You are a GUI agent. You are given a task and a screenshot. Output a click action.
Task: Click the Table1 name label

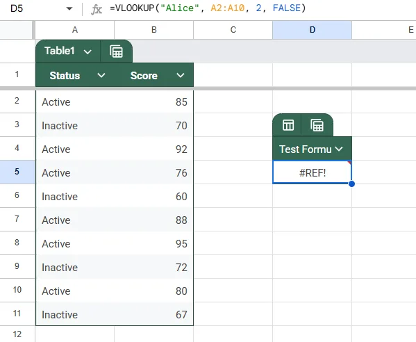[x=60, y=51]
